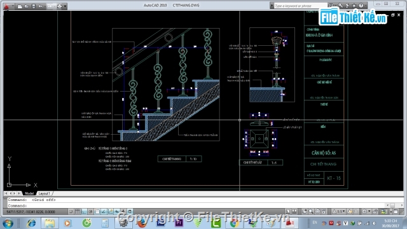This screenshot has height=229, width=407.
Task: Open Google Chrome from taskbar
Action: [234, 223]
